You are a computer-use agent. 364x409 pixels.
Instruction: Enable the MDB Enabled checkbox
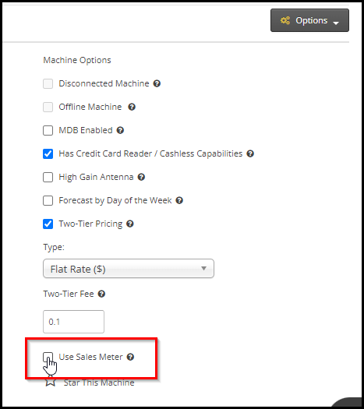pos(48,130)
